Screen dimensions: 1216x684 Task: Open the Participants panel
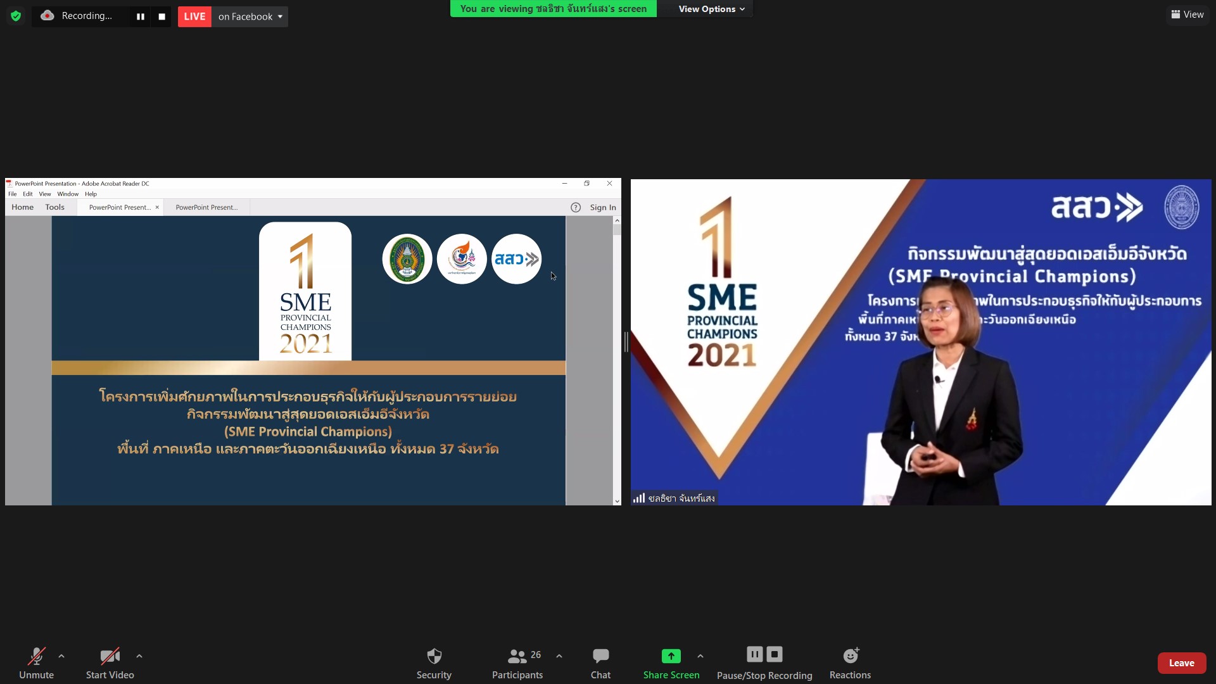point(517,662)
